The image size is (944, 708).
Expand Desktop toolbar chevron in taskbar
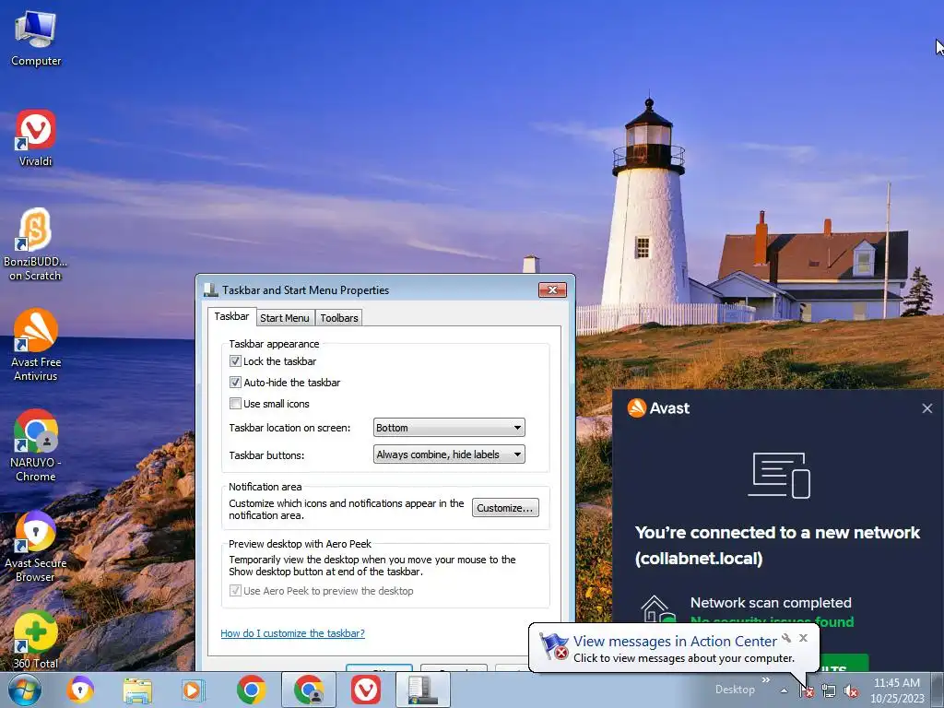pyautogui.click(x=766, y=680)
